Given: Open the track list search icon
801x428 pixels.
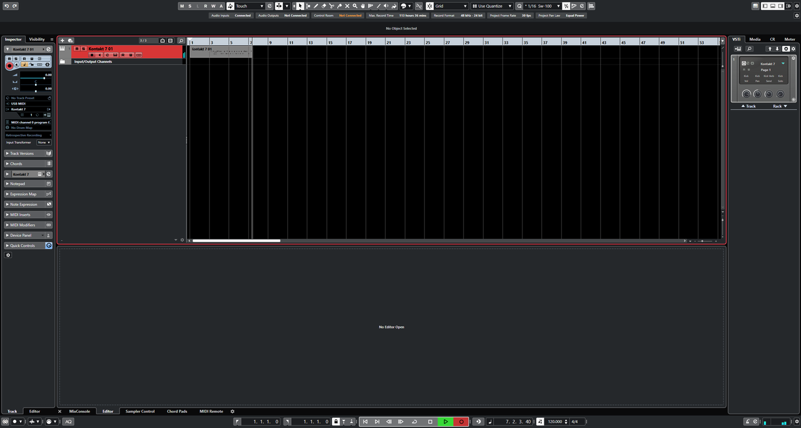Looking at the screenshot, I should click(181, 41).
